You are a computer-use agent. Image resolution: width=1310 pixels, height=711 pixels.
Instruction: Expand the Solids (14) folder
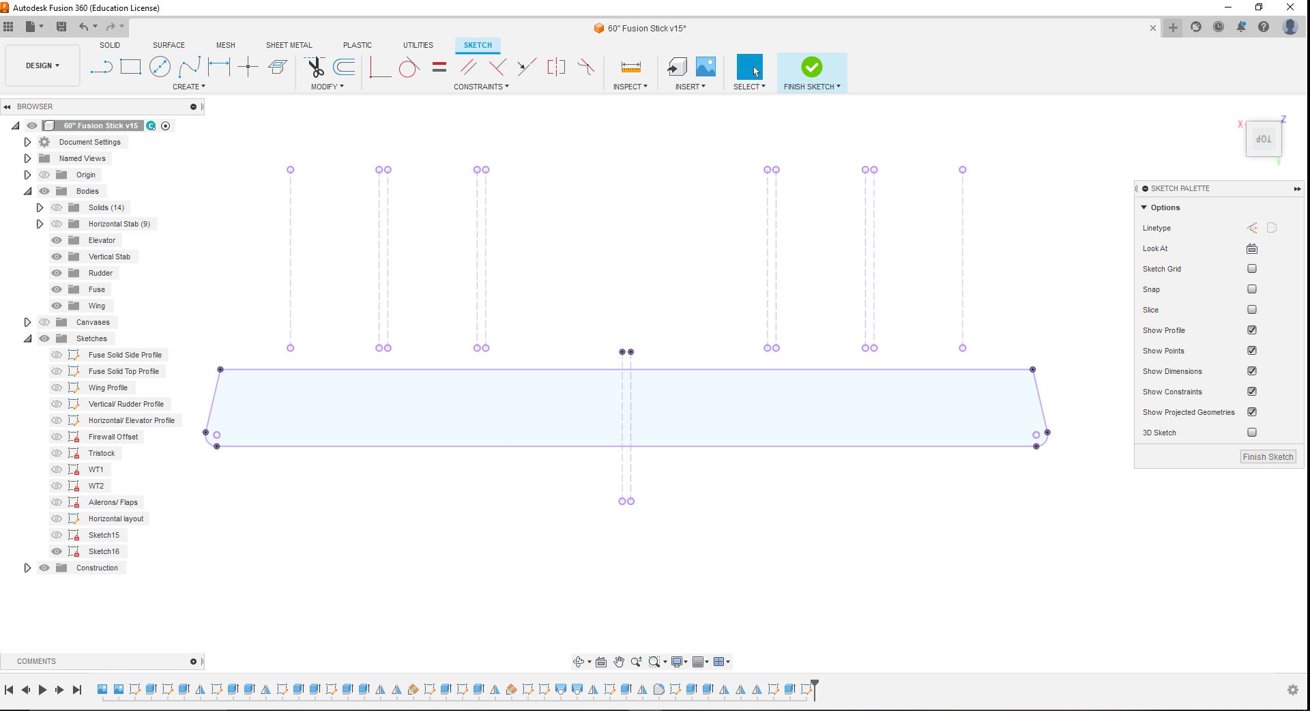40,207
